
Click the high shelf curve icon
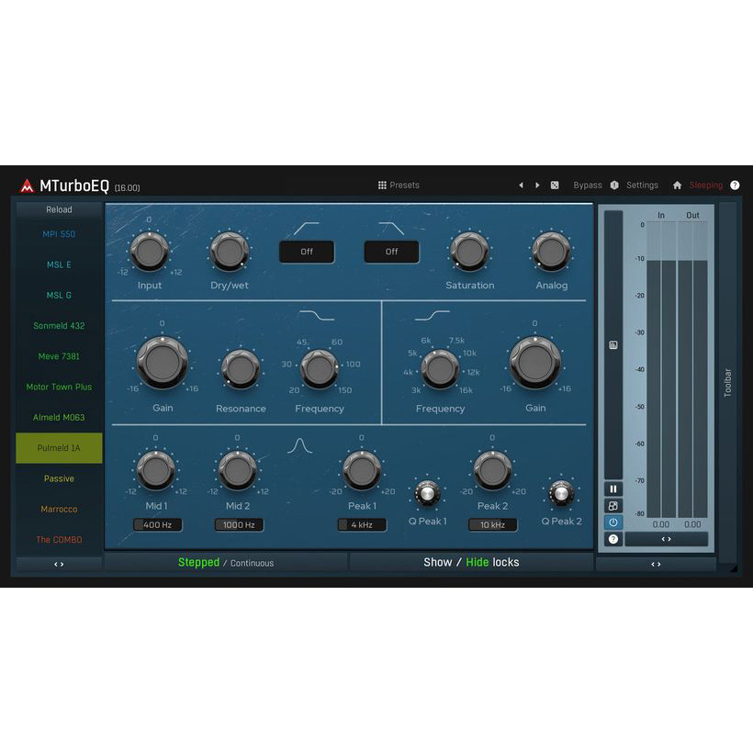[x=433, y=316]
